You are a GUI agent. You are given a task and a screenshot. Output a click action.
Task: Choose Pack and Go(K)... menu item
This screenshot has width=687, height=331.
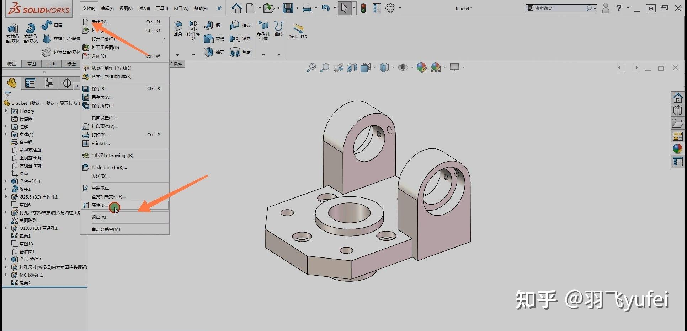click(125, 167)
